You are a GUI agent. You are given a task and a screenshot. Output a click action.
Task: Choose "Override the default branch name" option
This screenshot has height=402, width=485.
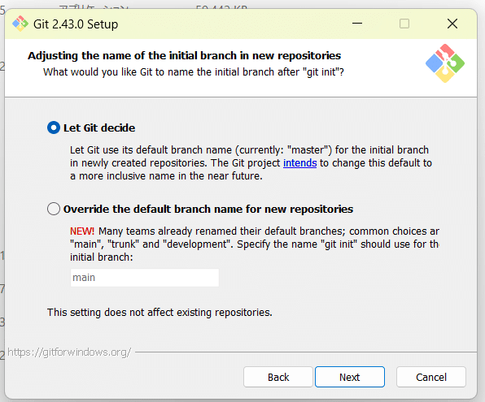click(x=54, y=209)
